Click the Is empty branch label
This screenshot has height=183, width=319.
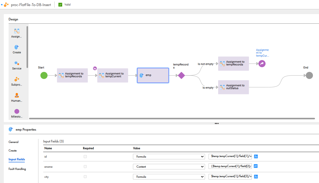[x=208, y=88]
